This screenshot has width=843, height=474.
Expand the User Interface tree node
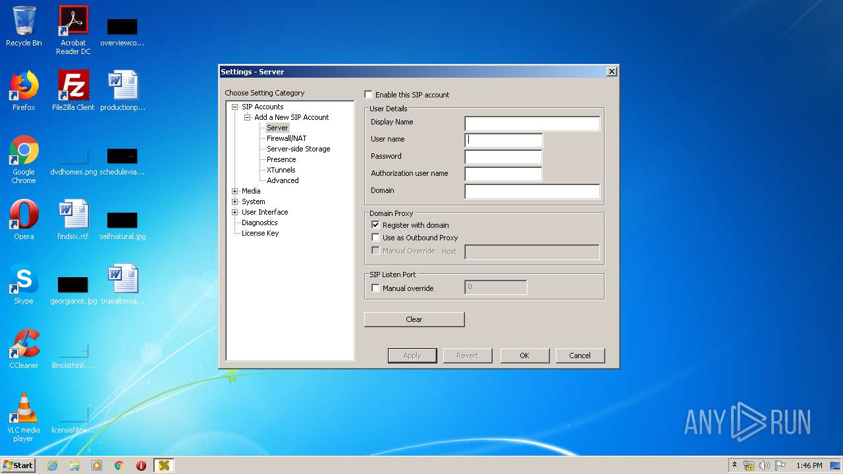pyautogui.click(x=234, y=212)
